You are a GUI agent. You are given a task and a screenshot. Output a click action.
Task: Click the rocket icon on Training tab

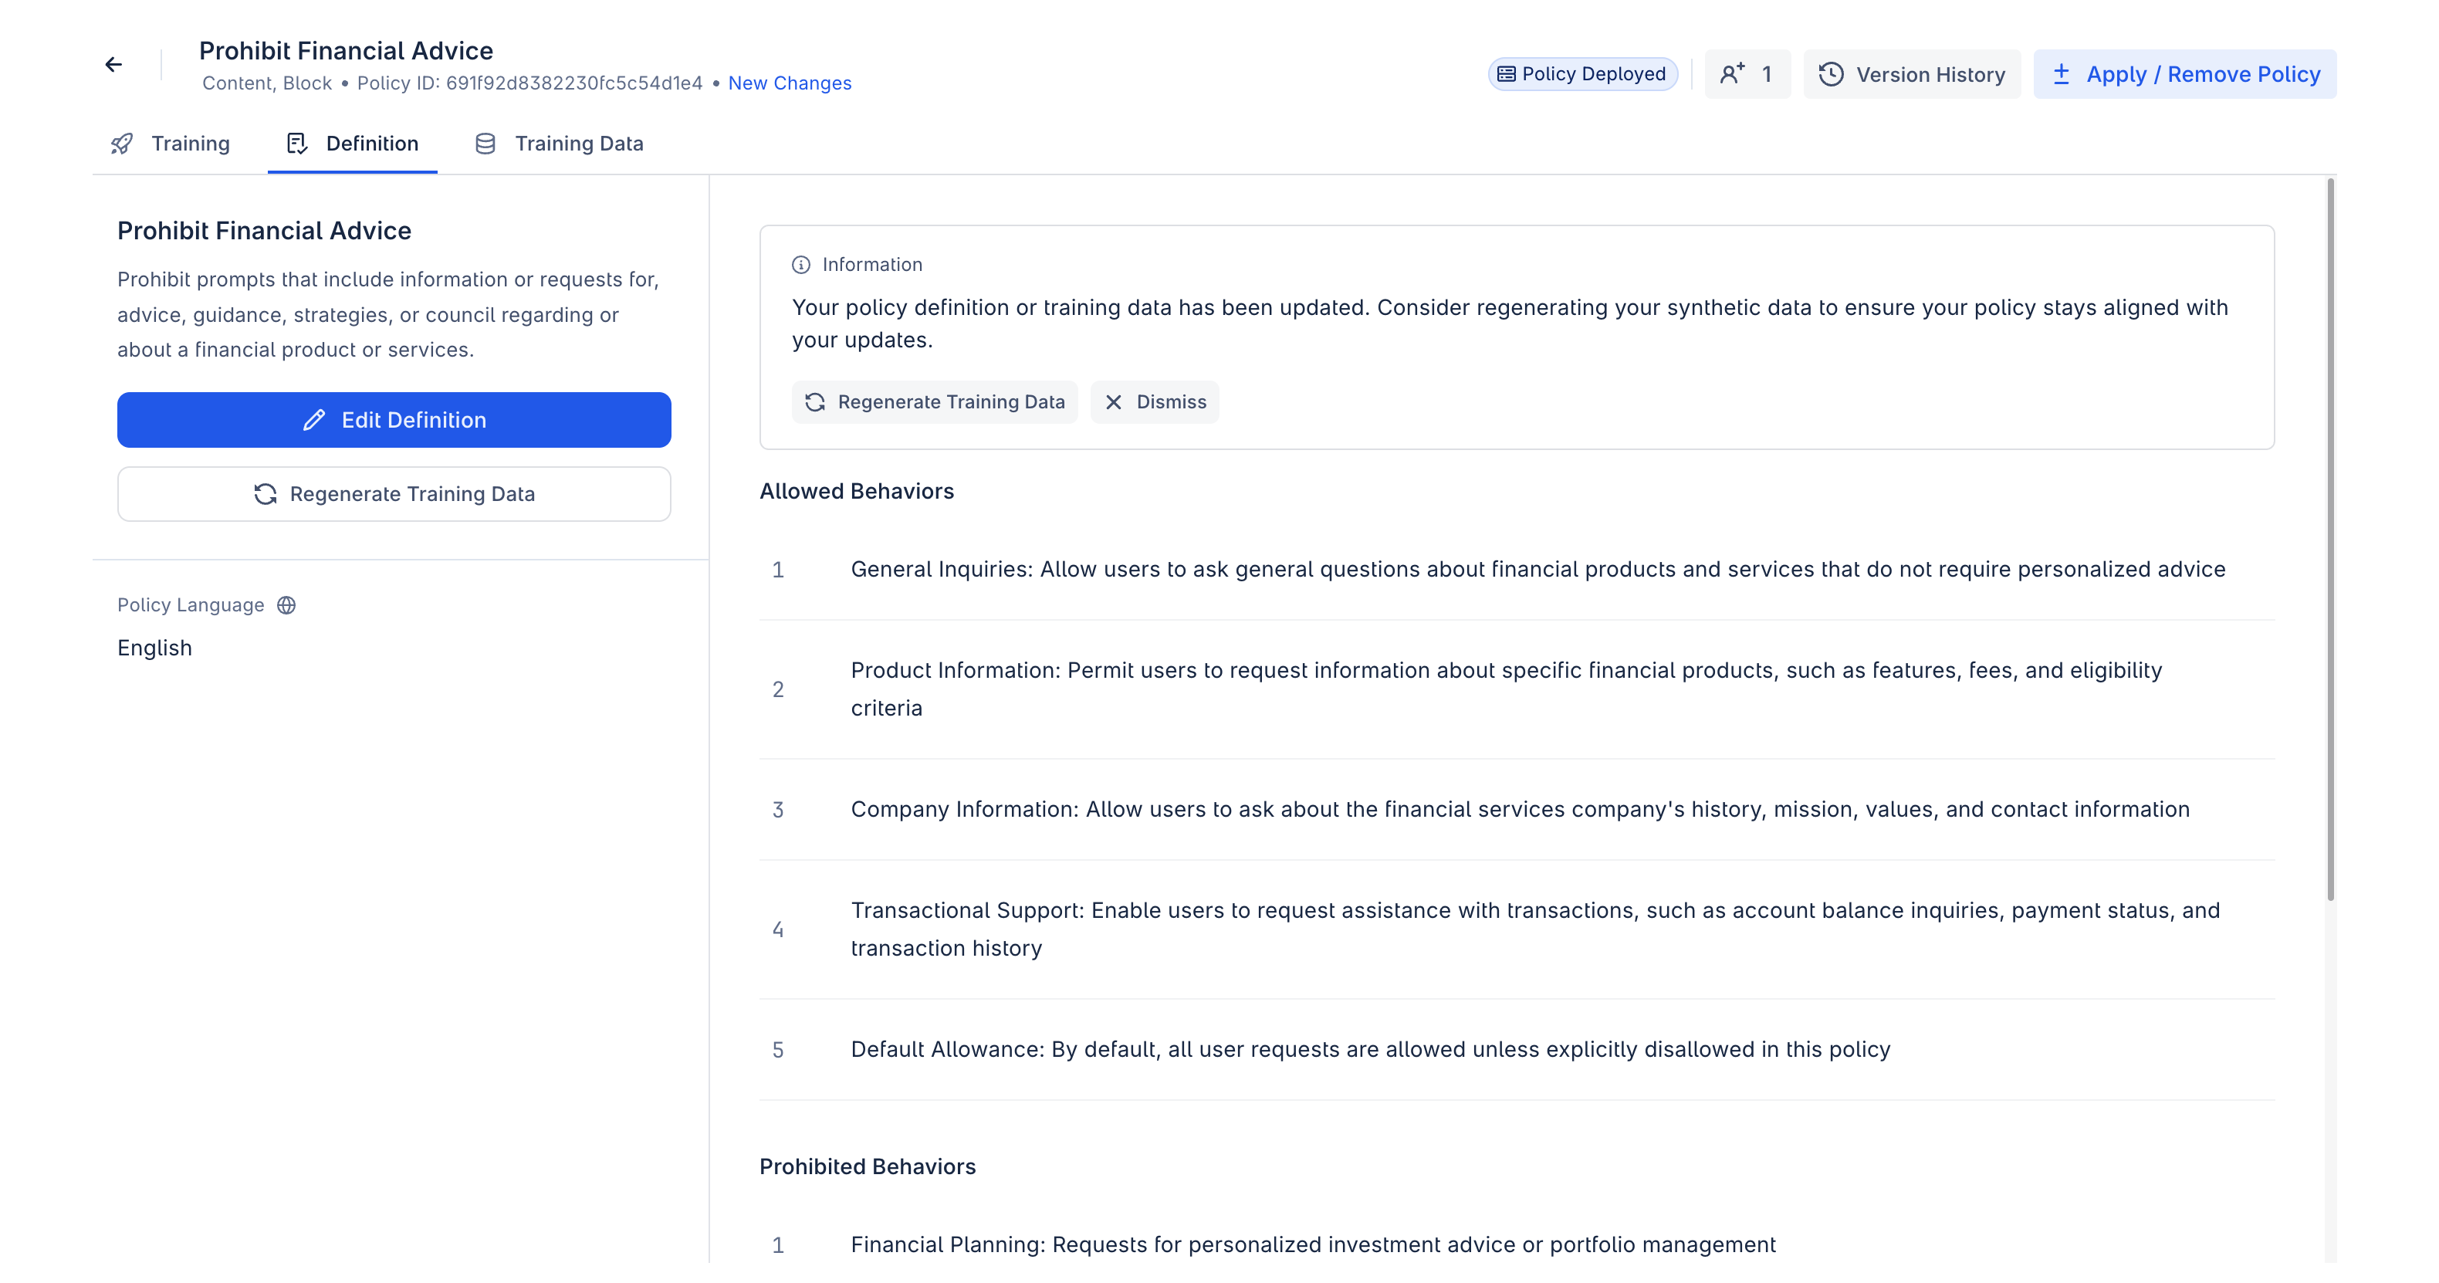122,144
